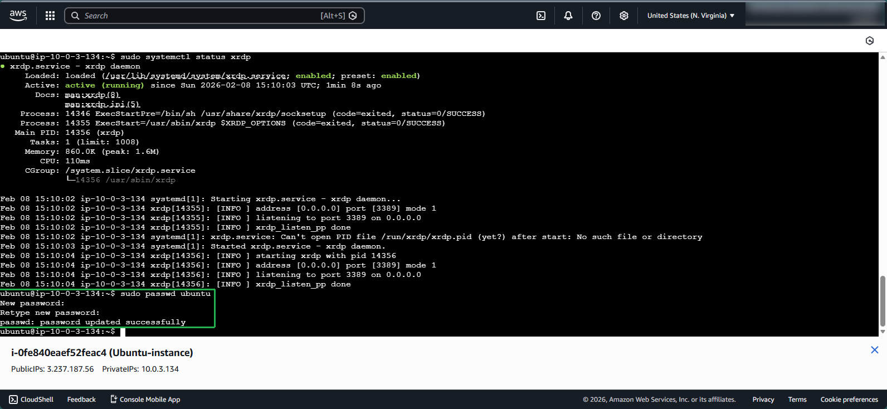Click the PrivateIPs: 10.0.3.134 text
The height and width of the screenshot is (409, 887).
tap(140, 369)
